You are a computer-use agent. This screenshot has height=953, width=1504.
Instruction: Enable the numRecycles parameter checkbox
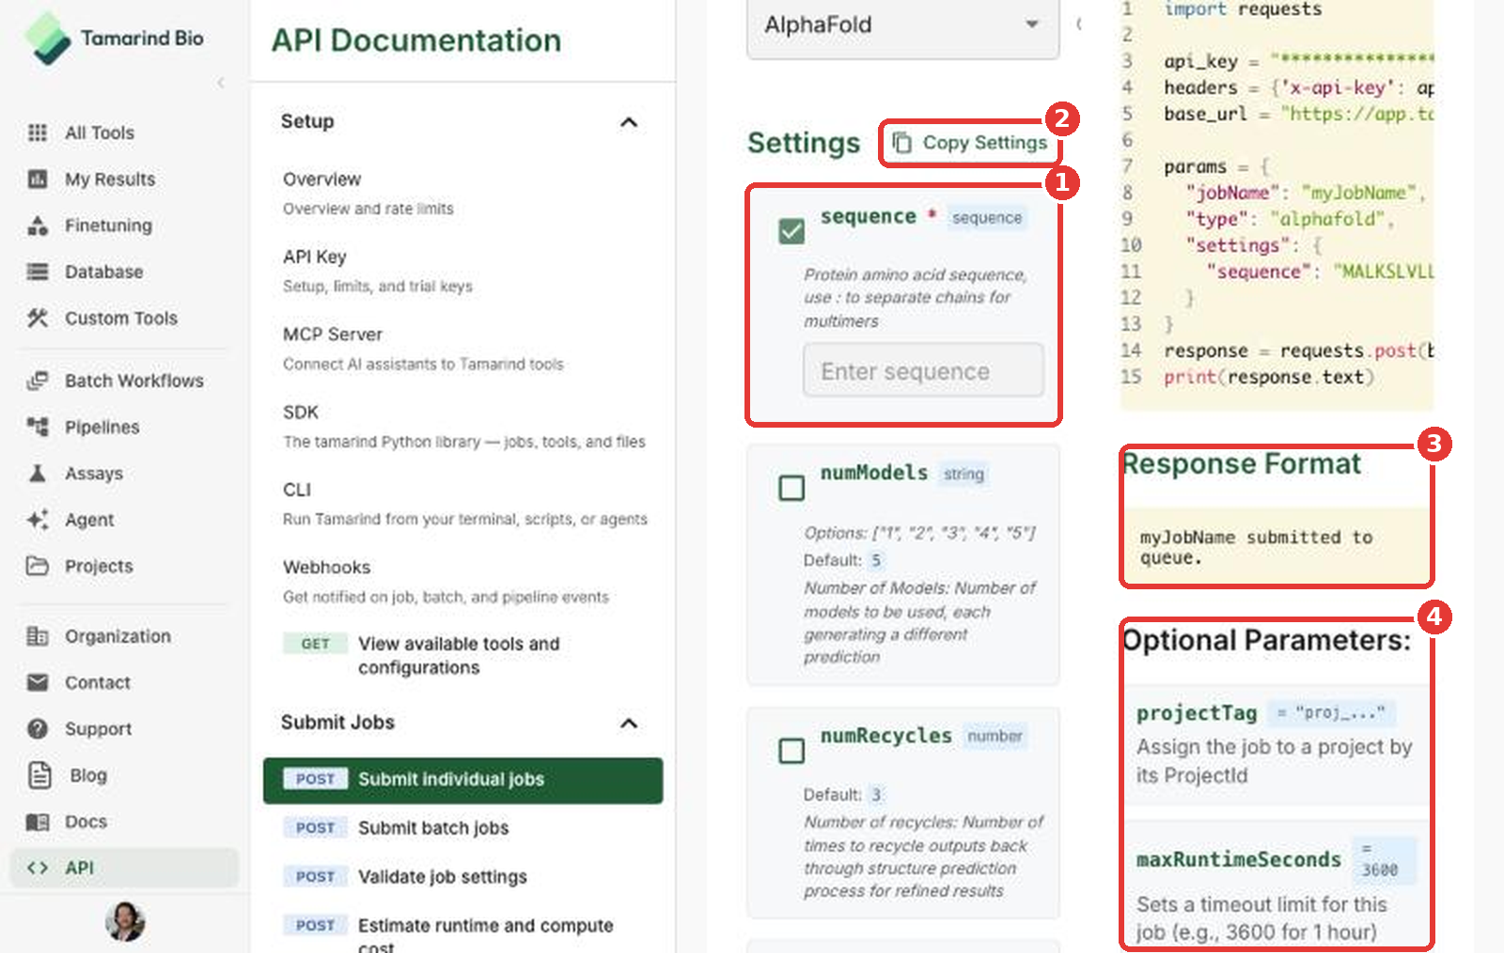tap(791, 751)
